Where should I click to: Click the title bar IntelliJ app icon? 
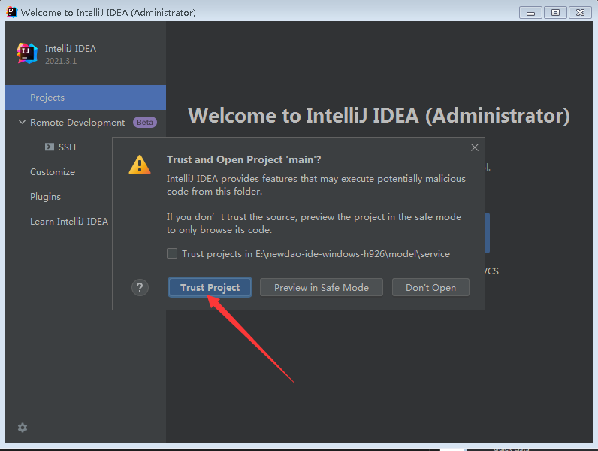click(11, 12)
